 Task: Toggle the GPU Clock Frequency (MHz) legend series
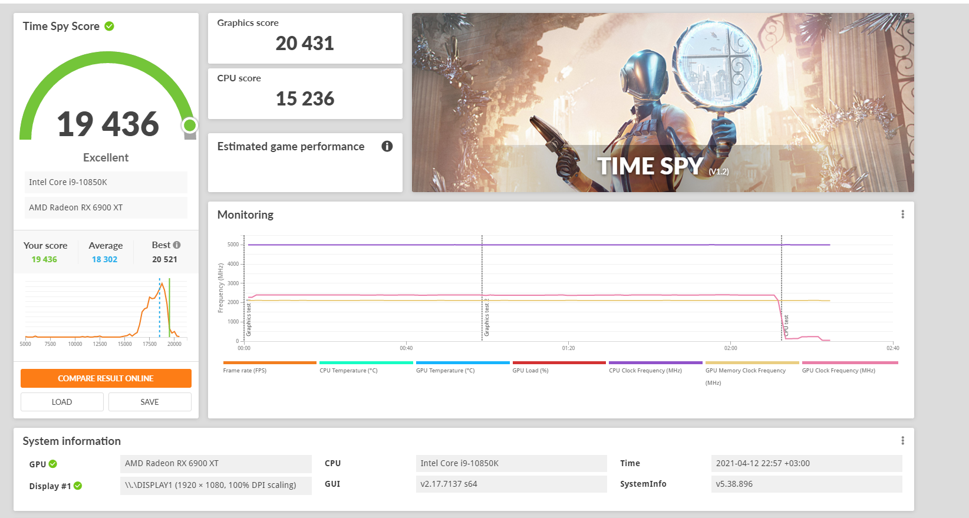850,367
